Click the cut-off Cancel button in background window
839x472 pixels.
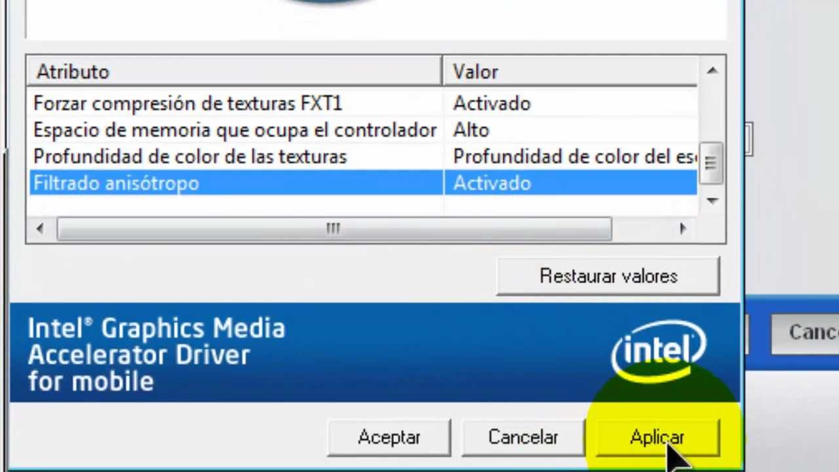pos(806,332)
